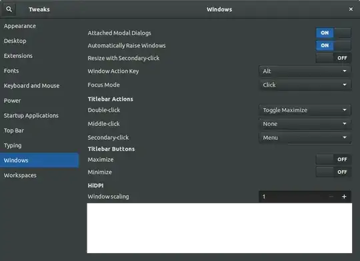Click the Windows title in header bar
Viewport: 360px width, 261px height.
219,9
